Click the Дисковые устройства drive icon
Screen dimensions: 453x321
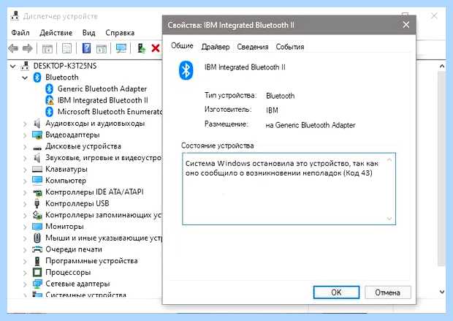pos(37,148)
